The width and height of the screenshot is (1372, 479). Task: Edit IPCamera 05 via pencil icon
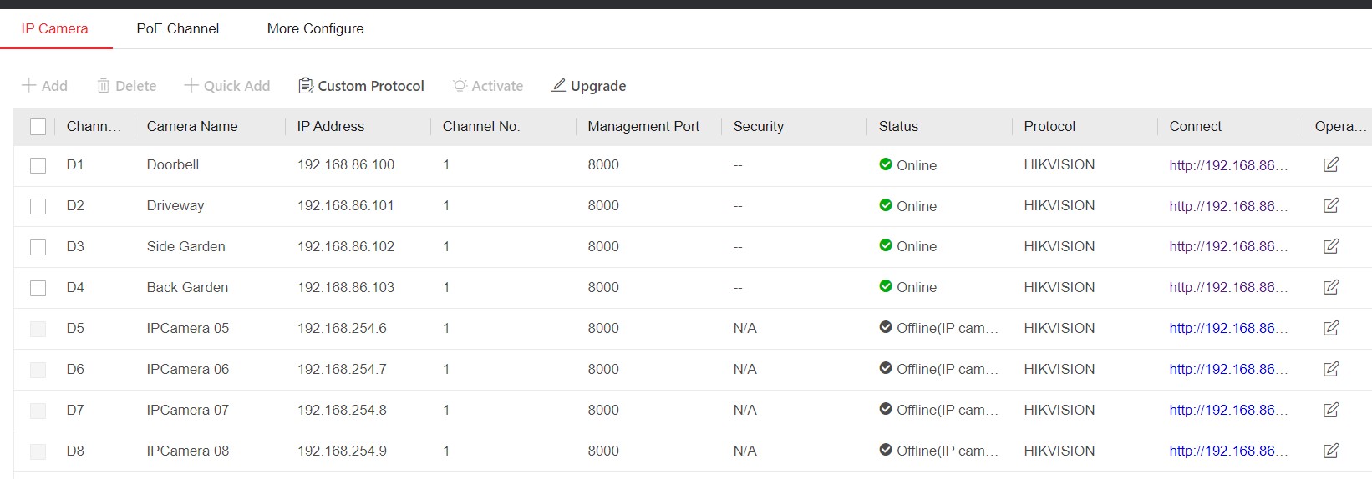(x=1331, y=328)
